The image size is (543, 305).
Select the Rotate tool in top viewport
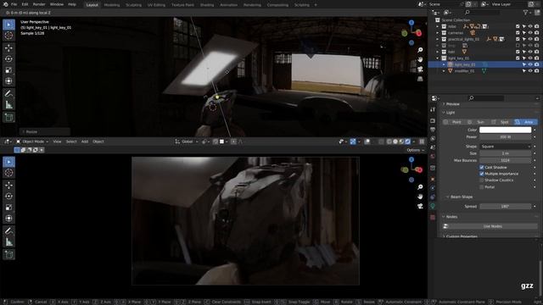coord(9,58)
